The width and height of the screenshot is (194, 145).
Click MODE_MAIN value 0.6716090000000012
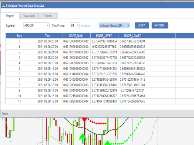coord(76,41)
